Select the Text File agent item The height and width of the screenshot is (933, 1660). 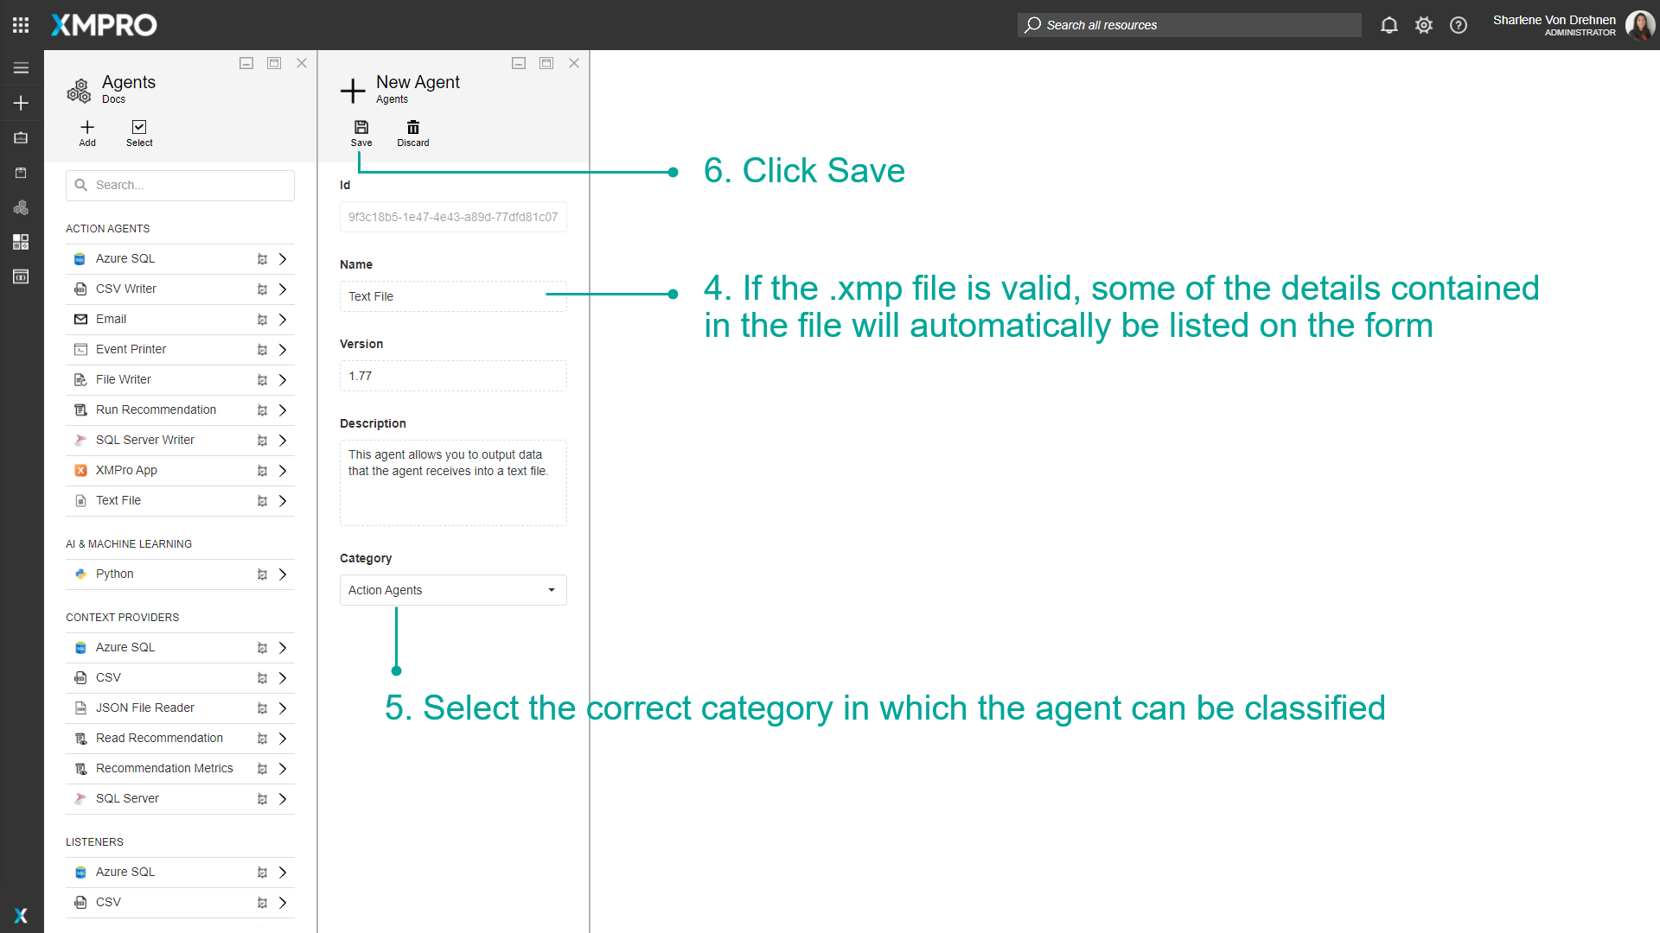click(118, 501)
